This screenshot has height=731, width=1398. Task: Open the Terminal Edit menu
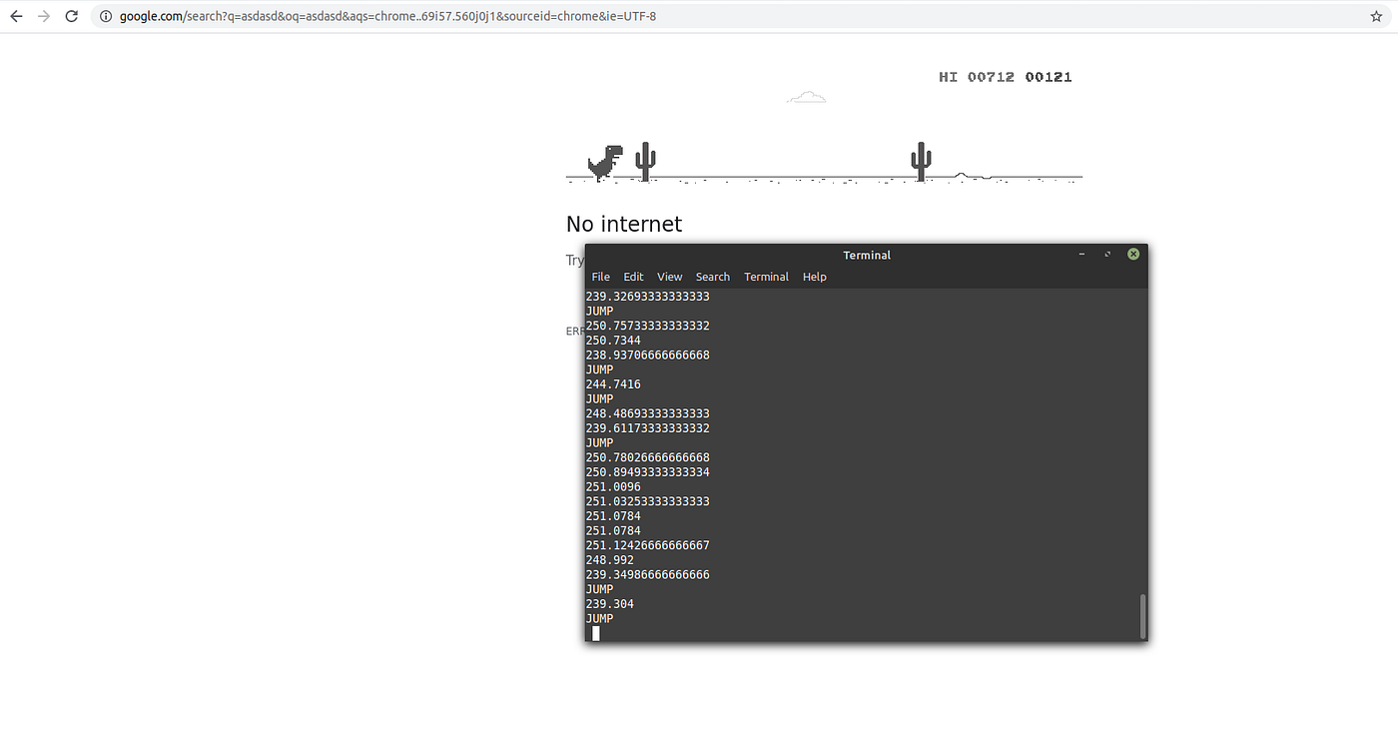pos(633,277)
